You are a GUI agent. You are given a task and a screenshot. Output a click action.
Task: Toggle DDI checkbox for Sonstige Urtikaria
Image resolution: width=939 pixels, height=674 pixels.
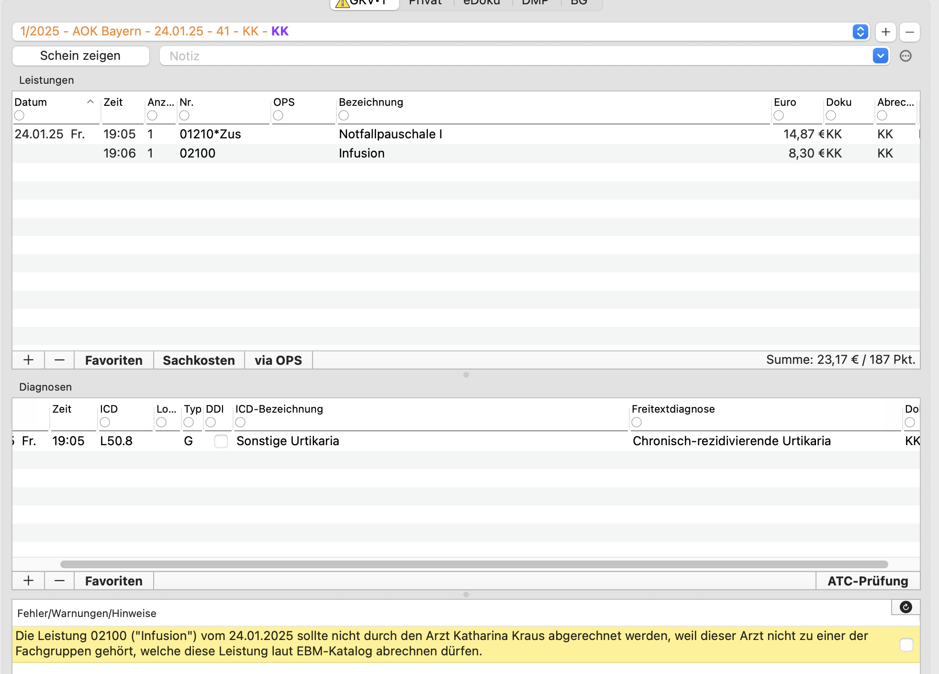tap(221, 441)
